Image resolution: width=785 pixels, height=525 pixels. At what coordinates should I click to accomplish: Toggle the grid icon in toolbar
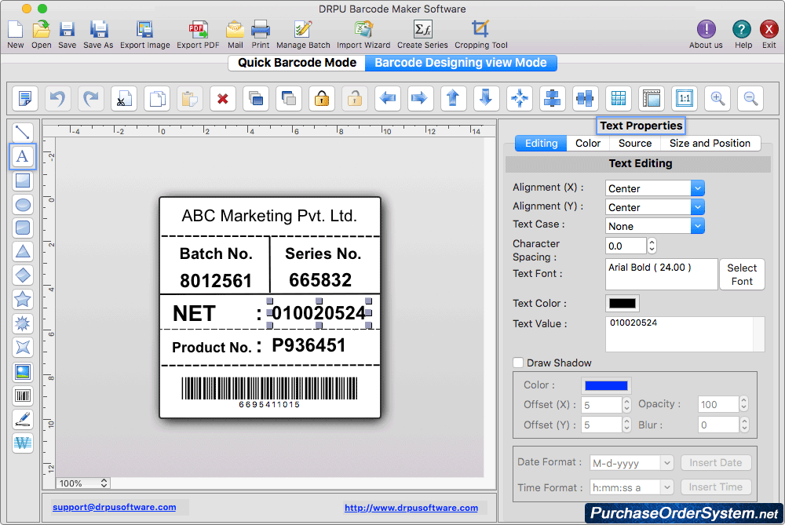point(619,98)
